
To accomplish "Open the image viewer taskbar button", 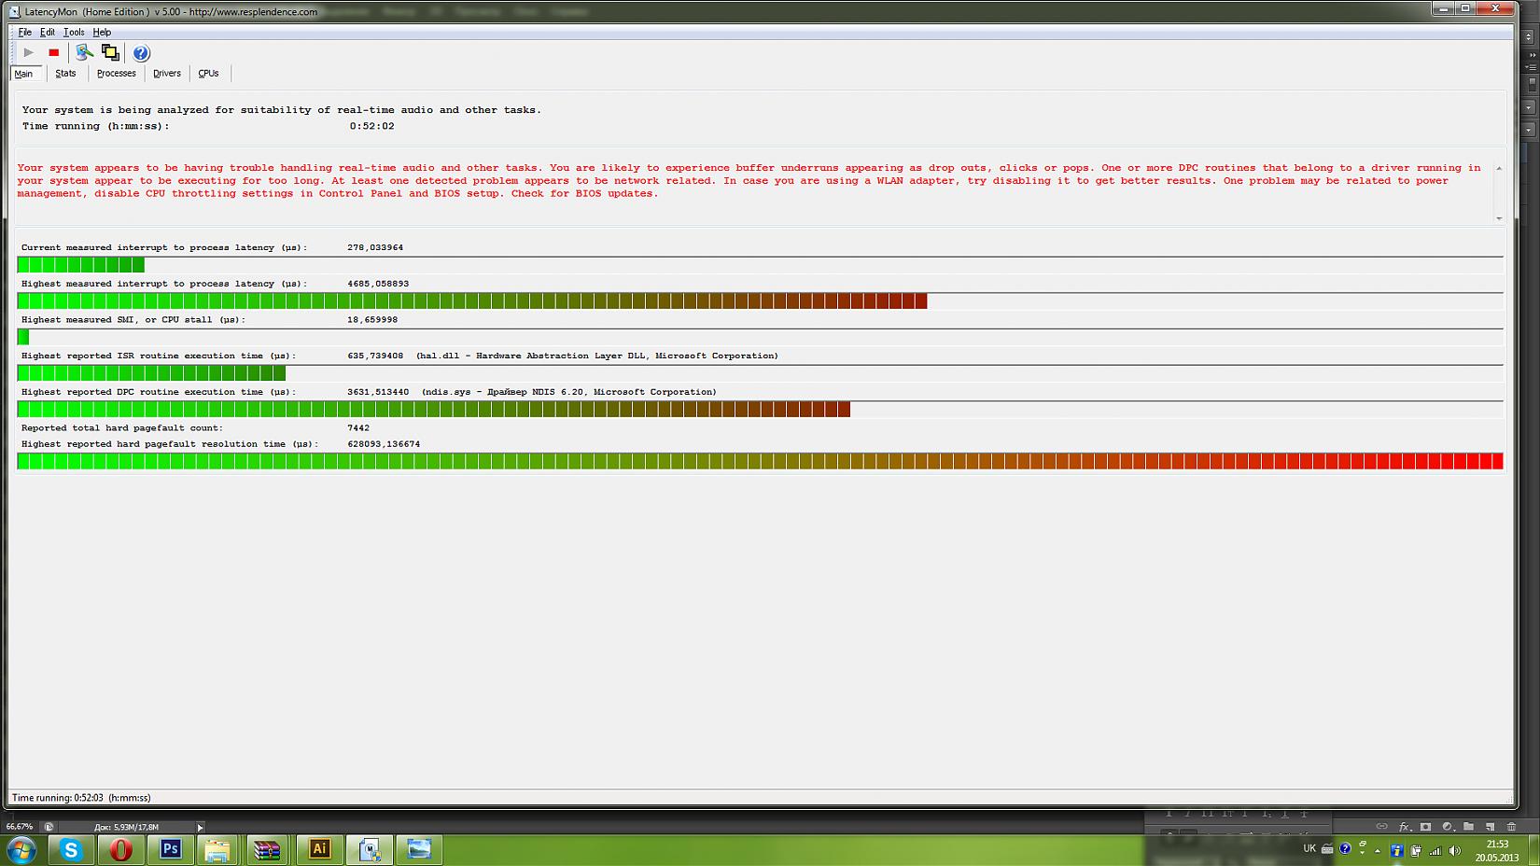I will pos(420,849).
